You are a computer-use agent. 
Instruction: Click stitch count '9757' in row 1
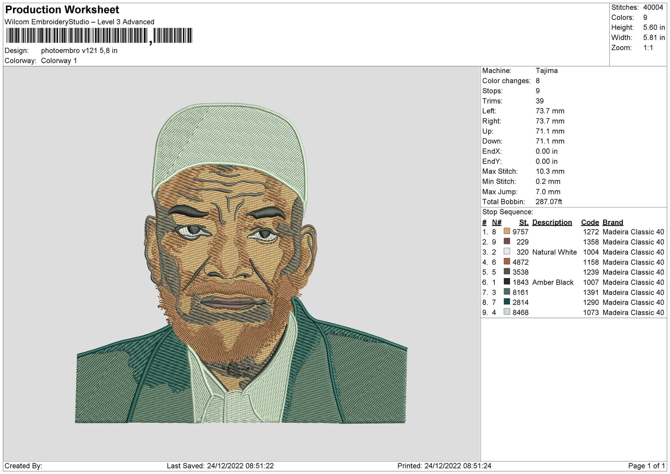(x=521, y=232)
